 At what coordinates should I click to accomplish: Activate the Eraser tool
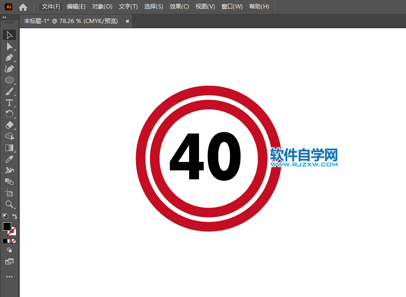coord(9,125)
